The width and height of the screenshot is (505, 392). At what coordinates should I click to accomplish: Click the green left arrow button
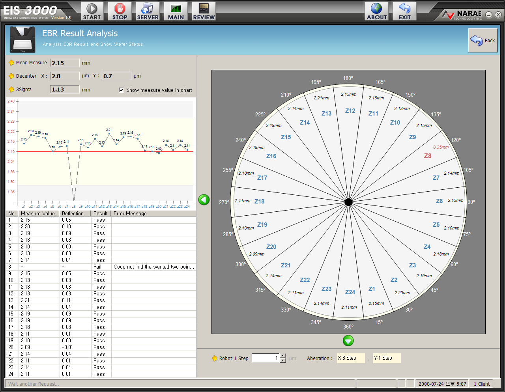(x=204, y=200)
